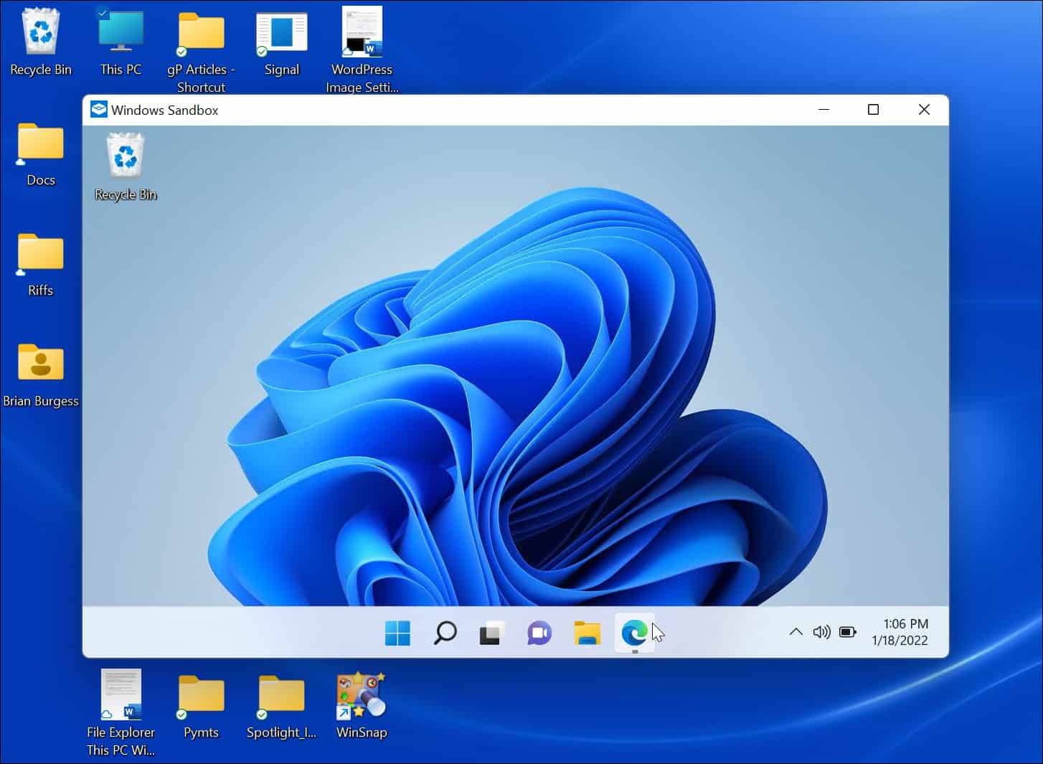
Task: Open the Recycle Bin inside the sandbox
Action: [125, 154]
